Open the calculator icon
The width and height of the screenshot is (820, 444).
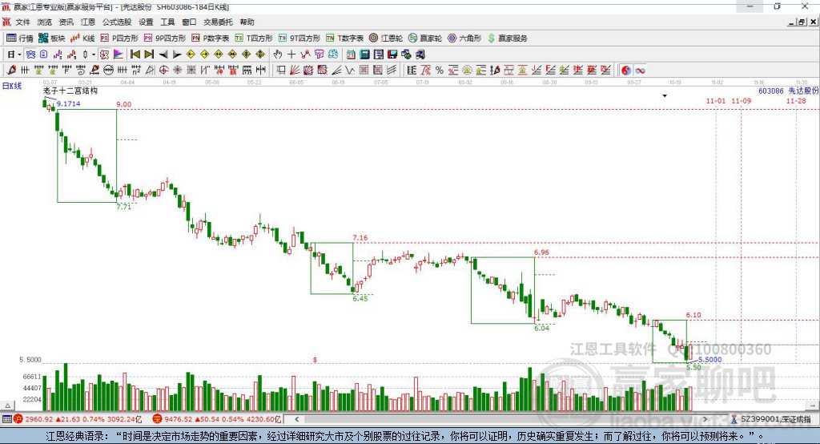364,54
